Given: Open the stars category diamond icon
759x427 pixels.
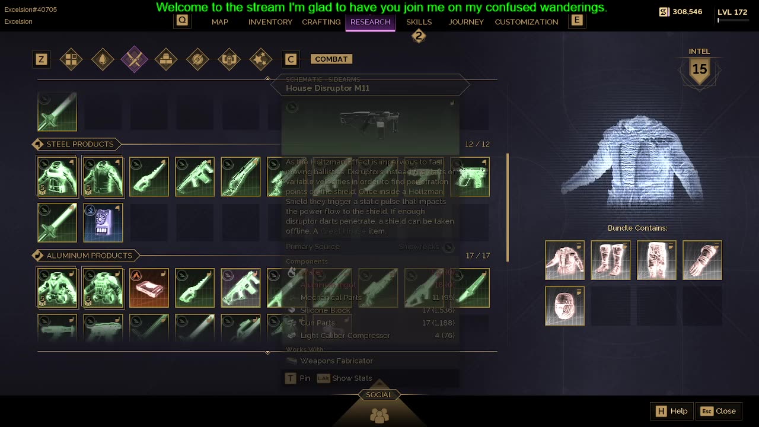Looking at the screenshot, I should pyautogui.click(x=260, y=59).
